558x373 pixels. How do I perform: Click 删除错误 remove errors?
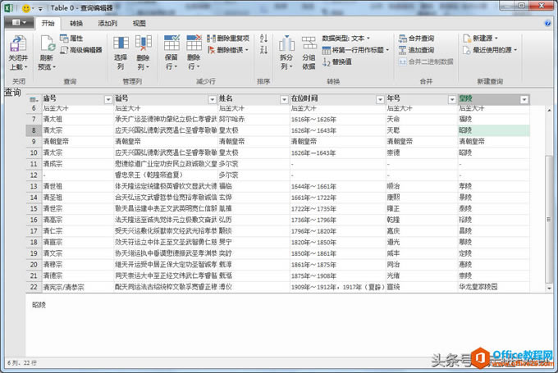[228, 50]
